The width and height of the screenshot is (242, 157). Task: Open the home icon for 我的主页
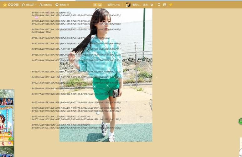click(23, 5)
